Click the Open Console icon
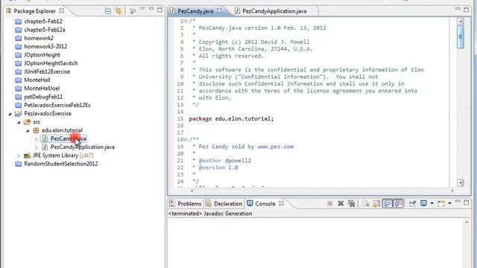The width and height of the screenshot is (477, 268). click(440, 203)
